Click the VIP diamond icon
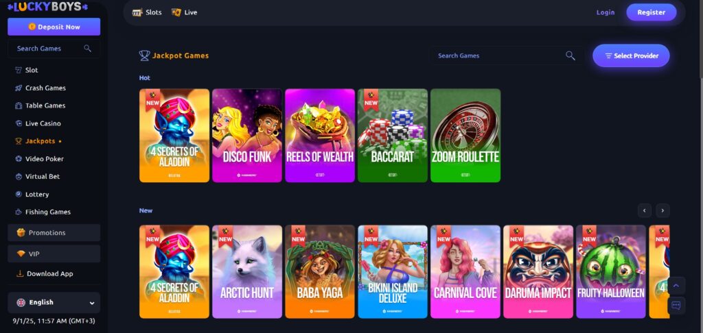 pyautogui.click(x=21, y=254)
